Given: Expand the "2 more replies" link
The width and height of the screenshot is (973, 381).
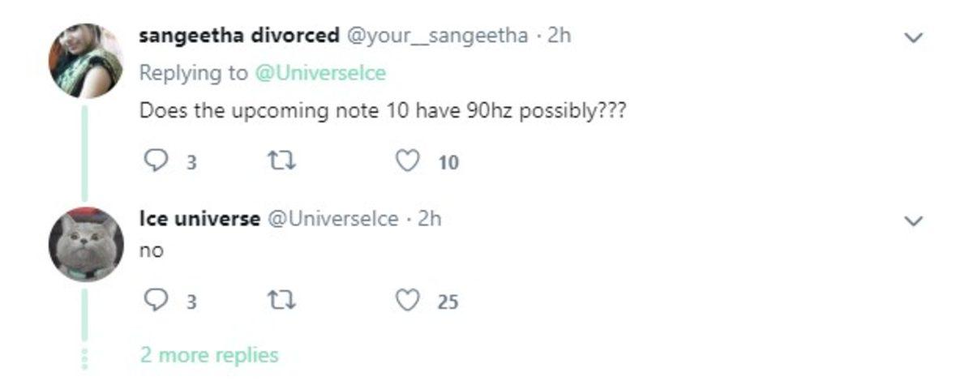Looking at the screenshot, I should (208, 355).
